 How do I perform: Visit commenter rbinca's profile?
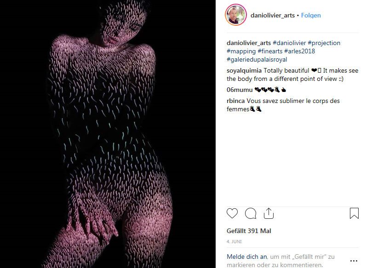pyautogui.click(x=235, y=101)
